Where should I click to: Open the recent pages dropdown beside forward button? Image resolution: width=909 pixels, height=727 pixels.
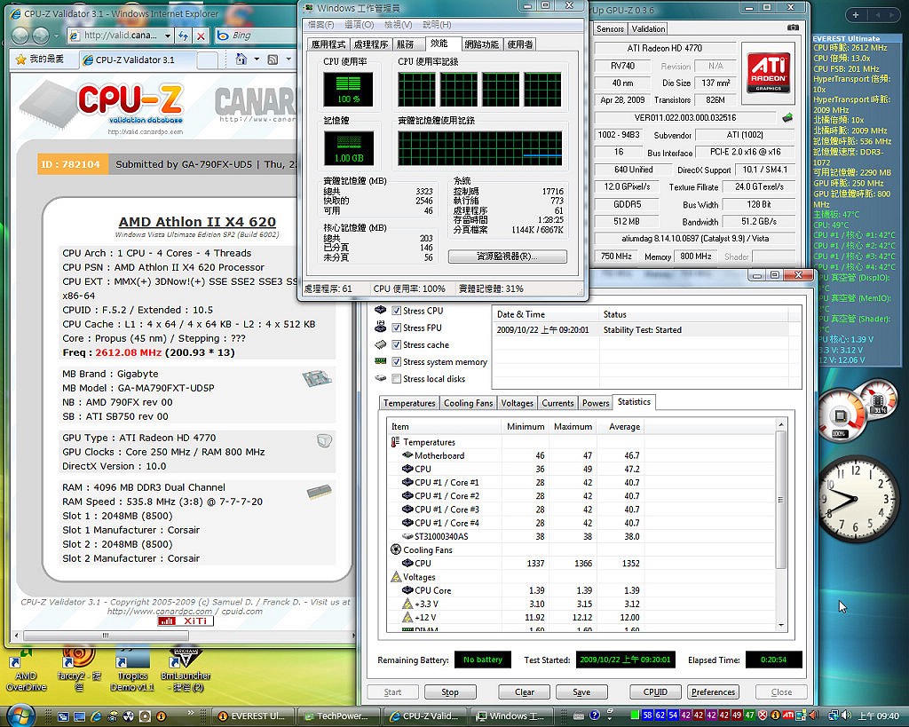click(56, 36)
